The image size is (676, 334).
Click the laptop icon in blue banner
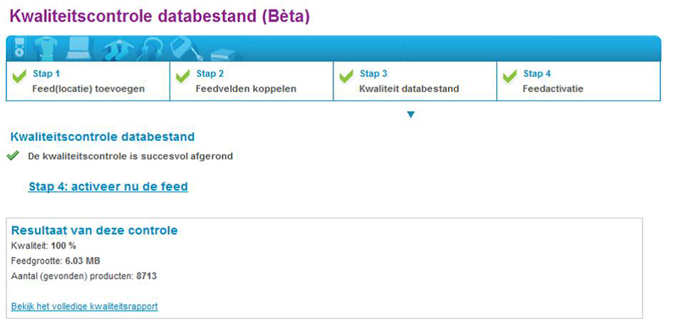point(79,48)
